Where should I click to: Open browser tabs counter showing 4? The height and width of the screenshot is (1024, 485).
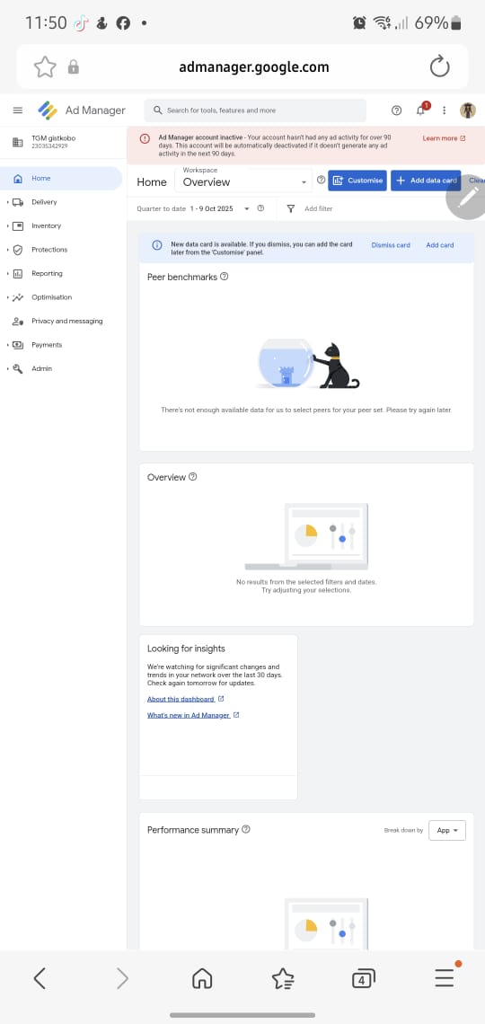(362, 977)
